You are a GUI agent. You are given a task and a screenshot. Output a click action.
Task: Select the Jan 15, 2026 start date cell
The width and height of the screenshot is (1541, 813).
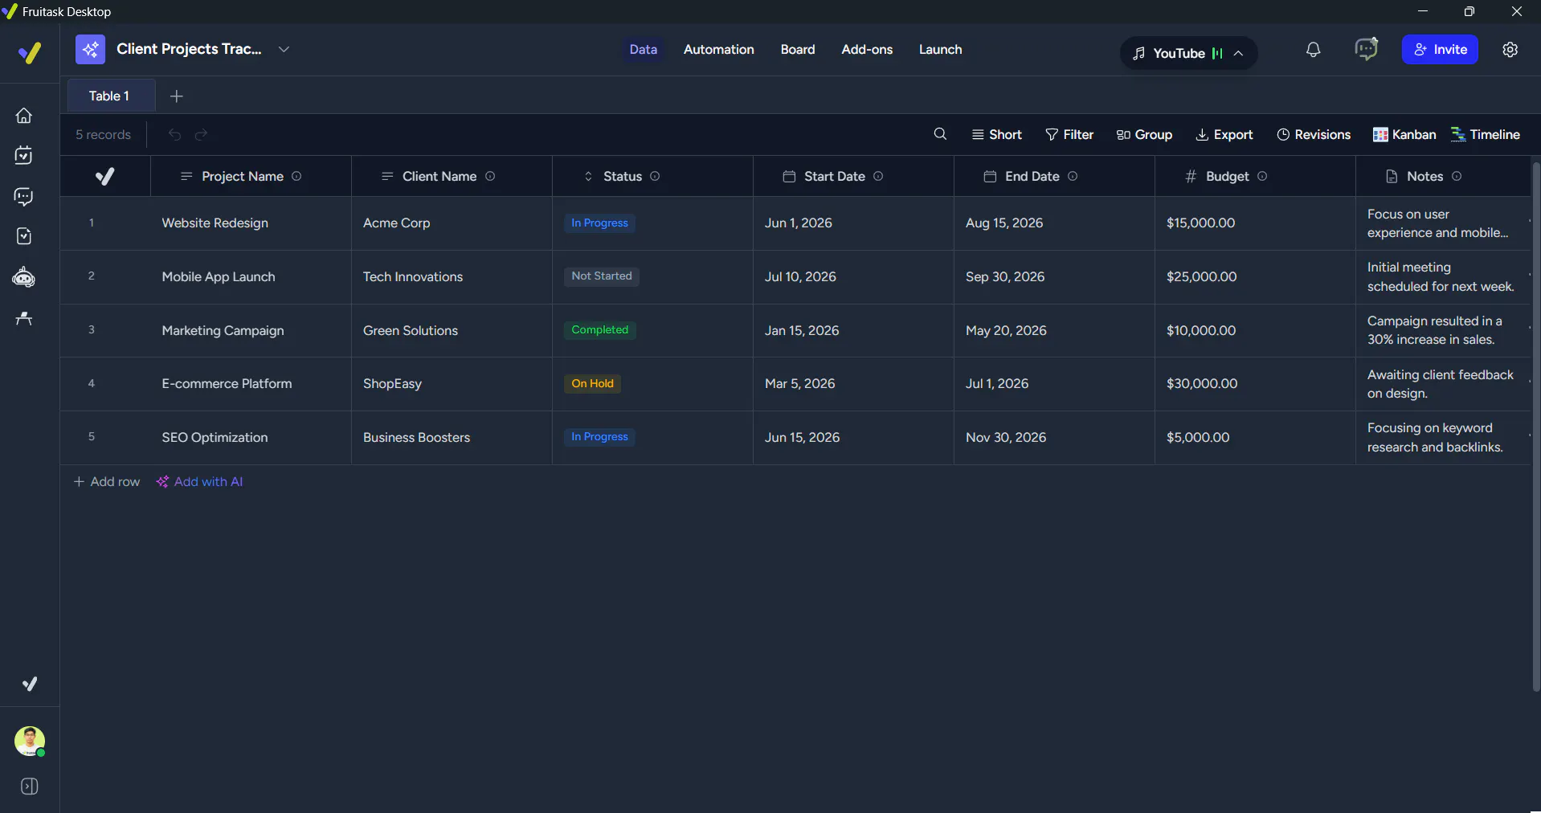[853, 331]
